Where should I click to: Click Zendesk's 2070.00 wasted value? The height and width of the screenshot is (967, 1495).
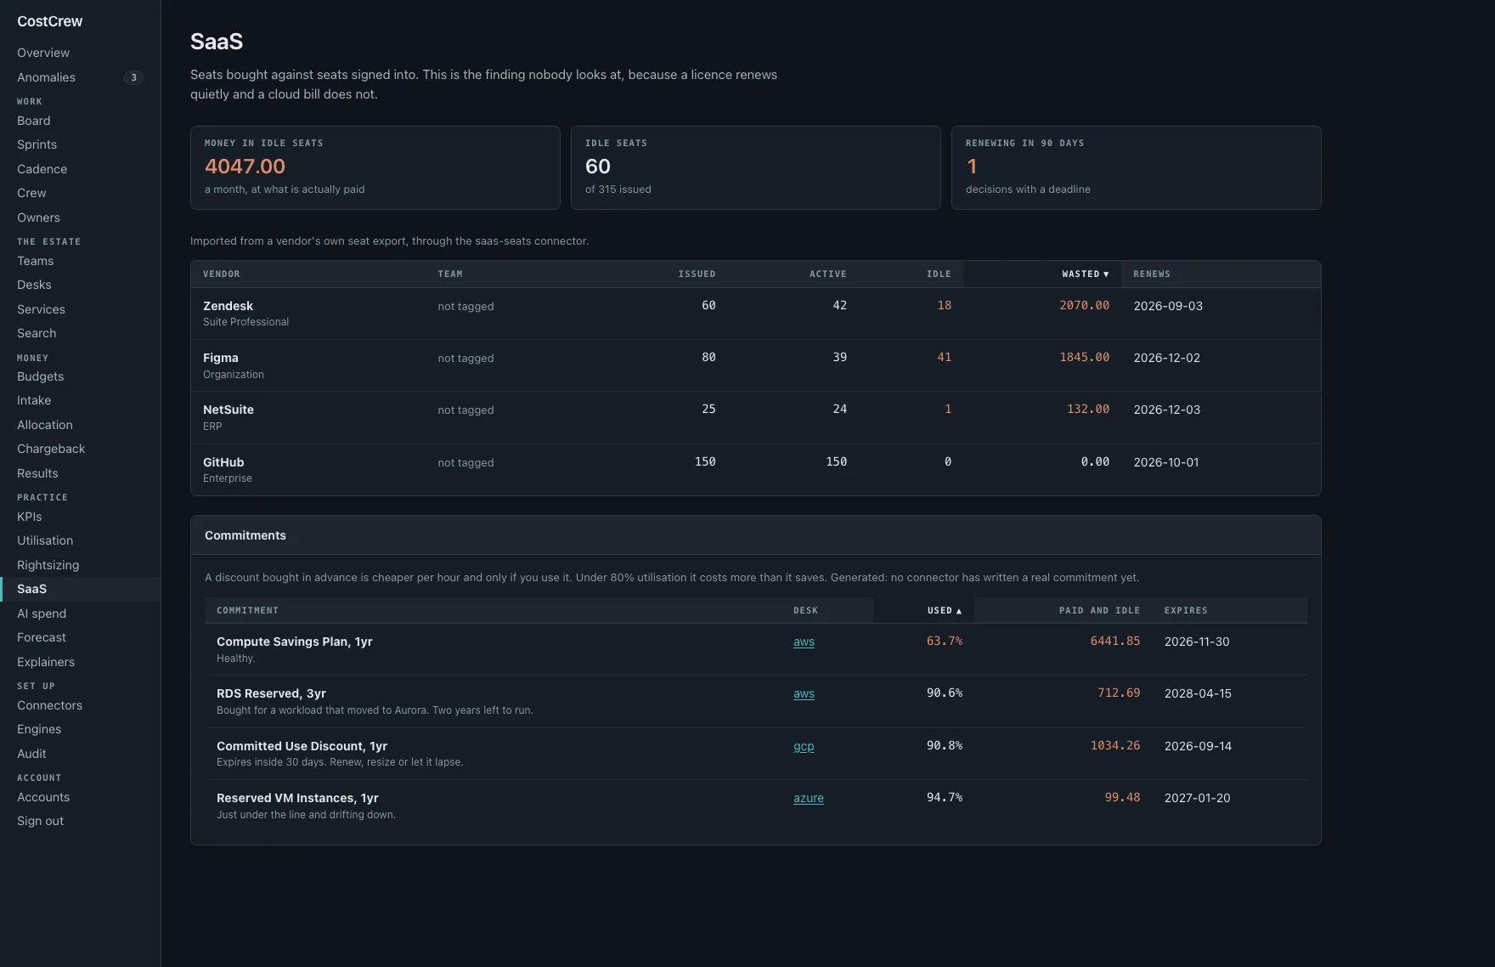tap(1084, 305)
